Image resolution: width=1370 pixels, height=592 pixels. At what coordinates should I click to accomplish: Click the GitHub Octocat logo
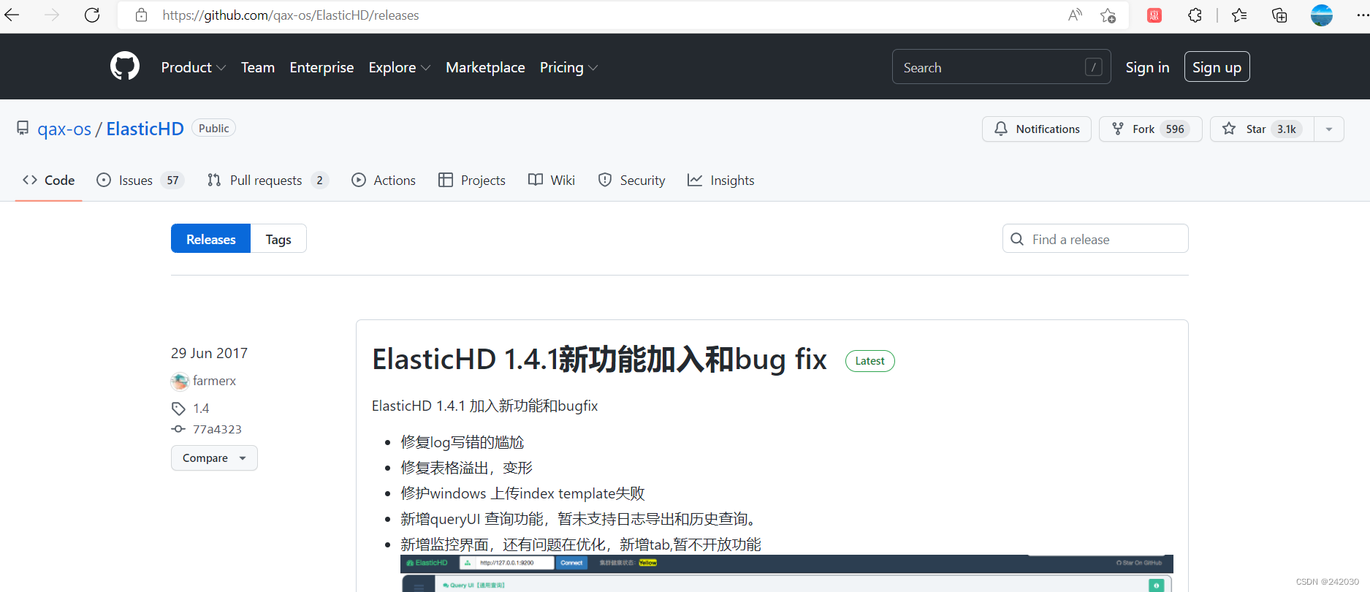coord(125,67)
